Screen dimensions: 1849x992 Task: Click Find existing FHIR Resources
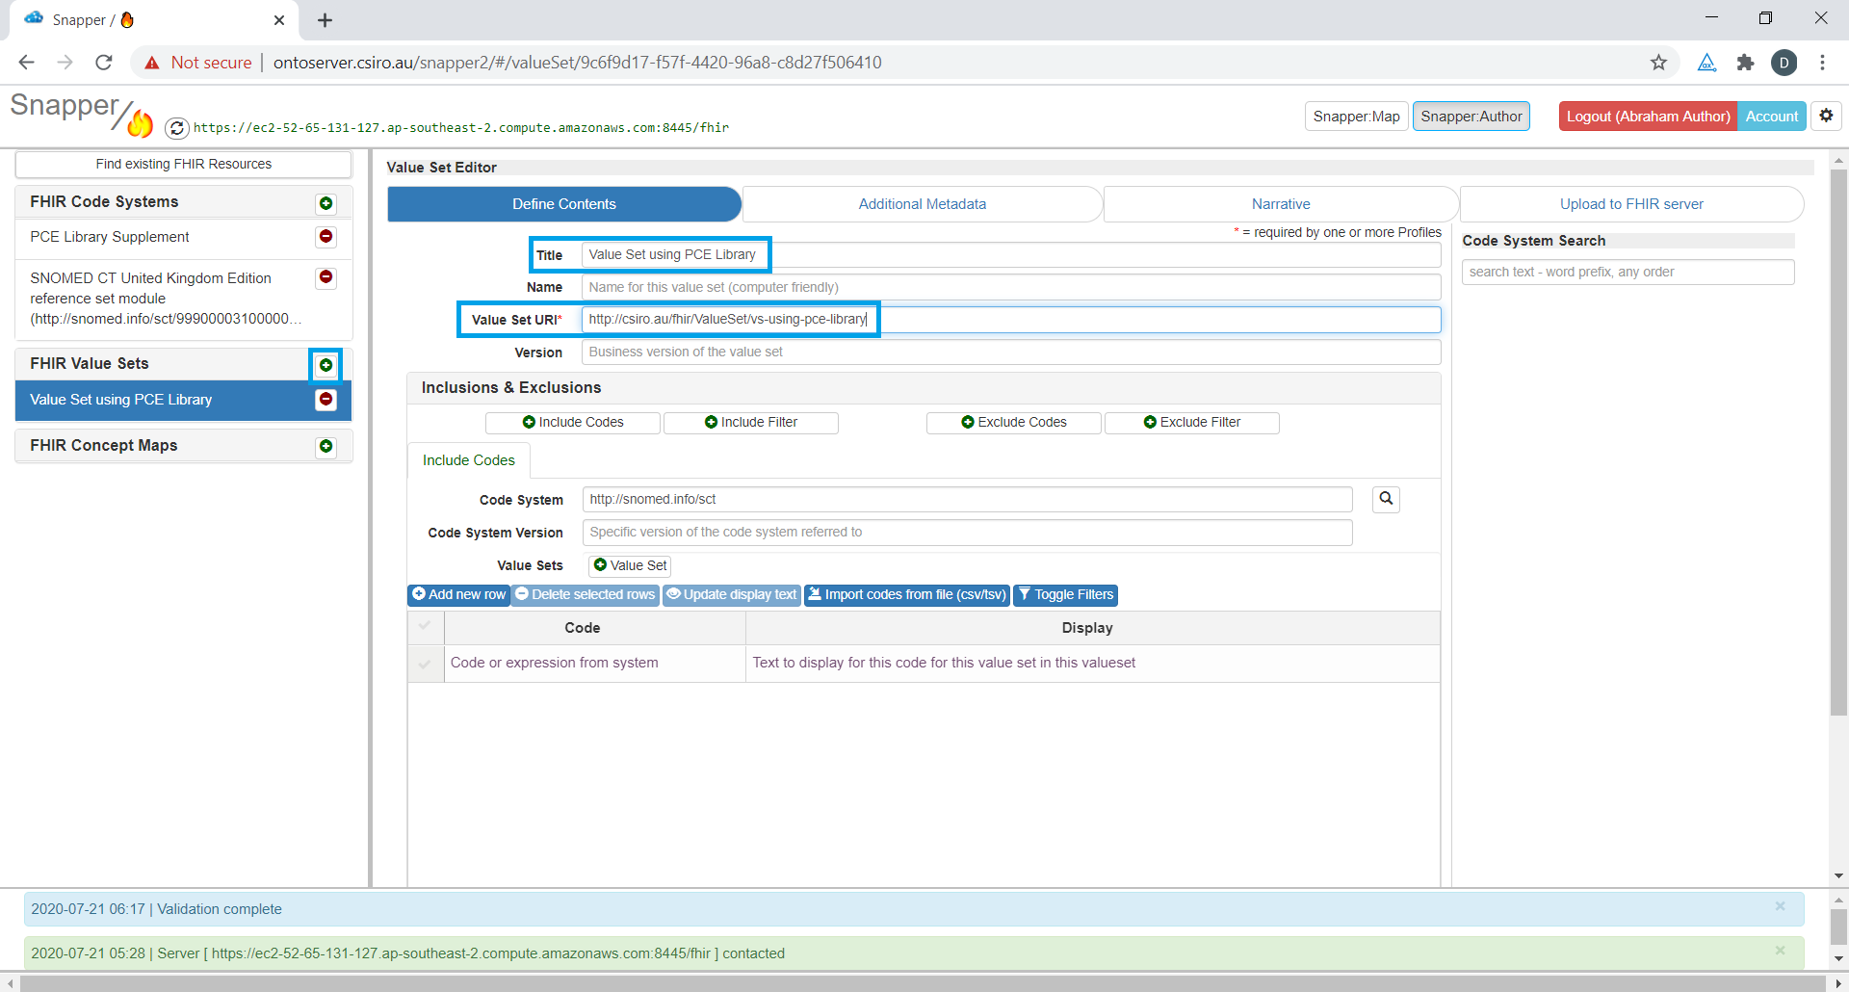point(183,164)
